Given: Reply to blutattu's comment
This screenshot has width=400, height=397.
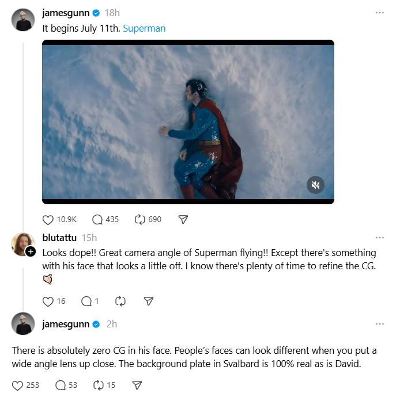Looking at the screenshot, I should [86, 301].
